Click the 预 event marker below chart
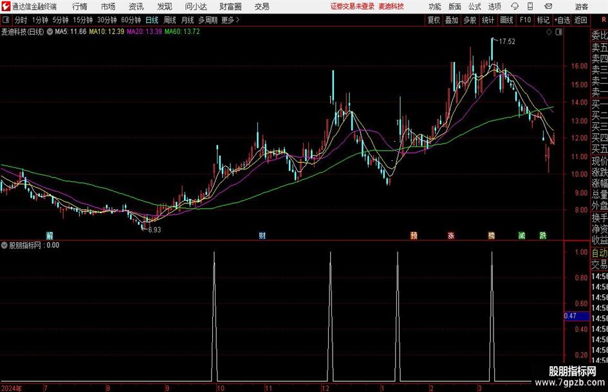 pos(414,235)
